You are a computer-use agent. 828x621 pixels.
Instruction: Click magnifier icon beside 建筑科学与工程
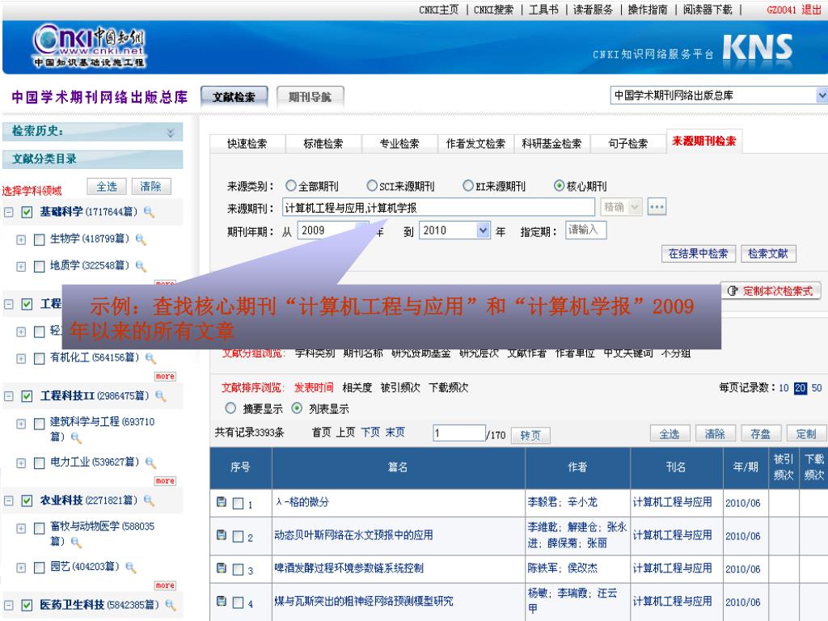[76, 437]
